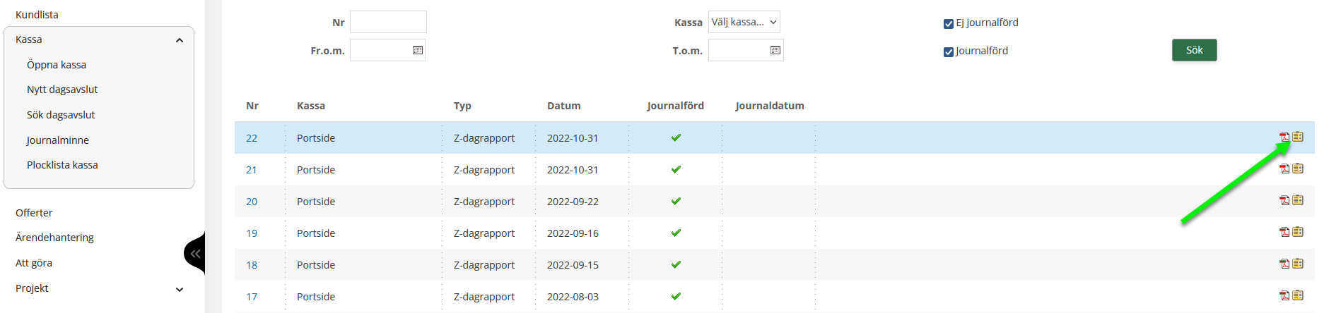The image size is (1324, 313).
Task: Collapse sidebar with double-arrow handle
Action: pyautogui.click(x=195, y=254)
